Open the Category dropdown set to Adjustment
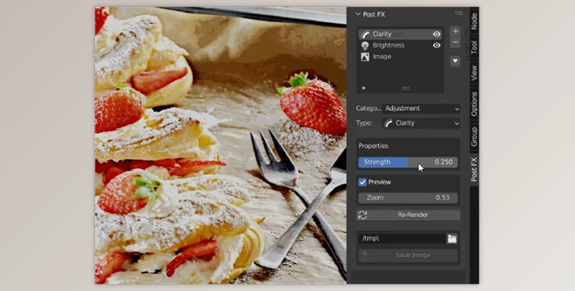 (421, 109)
